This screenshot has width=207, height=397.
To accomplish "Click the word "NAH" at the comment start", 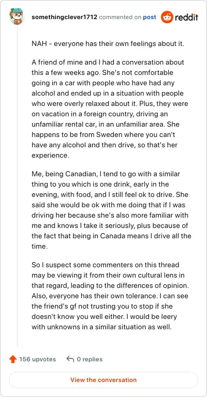I will coord(39,44).
